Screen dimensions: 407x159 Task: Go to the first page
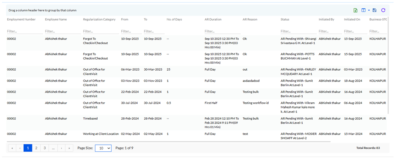[12, 148]
